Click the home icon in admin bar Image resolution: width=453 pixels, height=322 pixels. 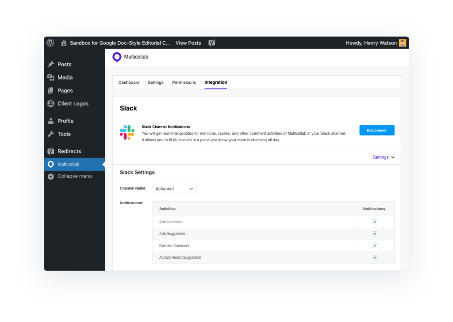click(x=64, y=43)
